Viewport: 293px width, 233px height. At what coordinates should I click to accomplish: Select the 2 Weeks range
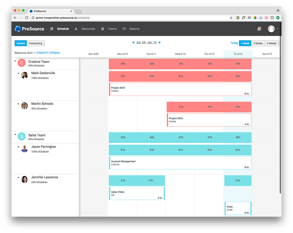coord(258,43)
